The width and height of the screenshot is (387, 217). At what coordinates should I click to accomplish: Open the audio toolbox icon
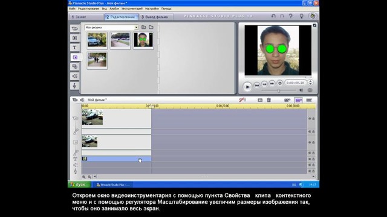[x=82, y=99]
